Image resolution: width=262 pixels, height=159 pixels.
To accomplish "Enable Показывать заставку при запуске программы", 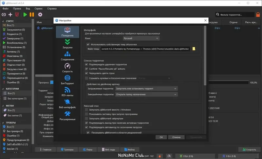I will 86,114.
